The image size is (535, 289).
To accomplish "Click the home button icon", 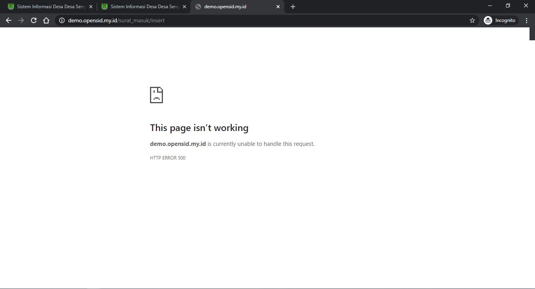I will pos(46,20).
